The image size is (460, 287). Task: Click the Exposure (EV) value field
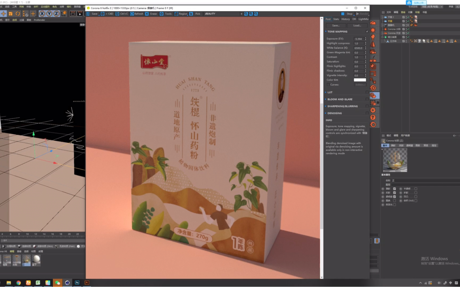coord(359,39)
